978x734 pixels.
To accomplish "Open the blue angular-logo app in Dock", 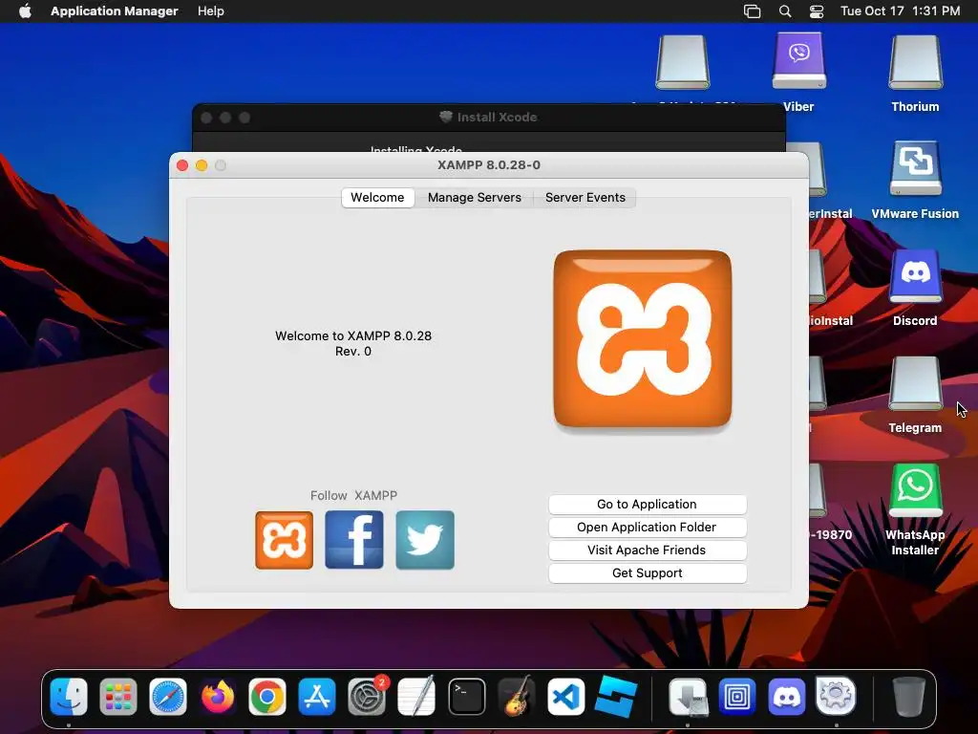I will [x=616, y=696].
